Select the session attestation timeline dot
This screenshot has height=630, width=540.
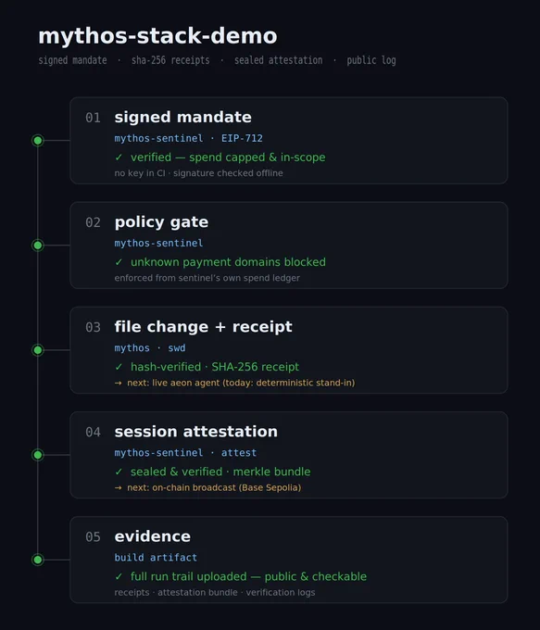click(x=38, y=455)
